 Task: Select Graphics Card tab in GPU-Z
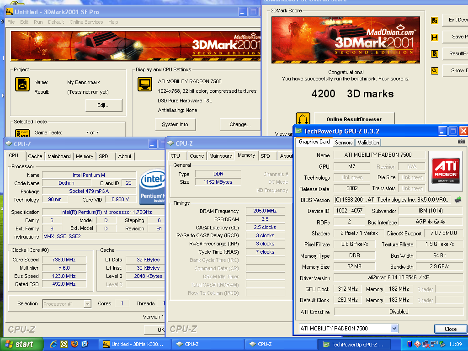point(314,142)
